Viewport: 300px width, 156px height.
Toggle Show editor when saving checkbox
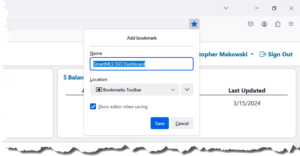(93, 106)
